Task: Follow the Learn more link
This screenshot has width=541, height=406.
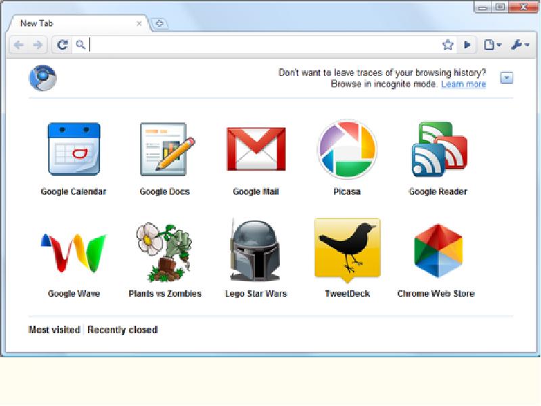Action: tap(463, 84)
